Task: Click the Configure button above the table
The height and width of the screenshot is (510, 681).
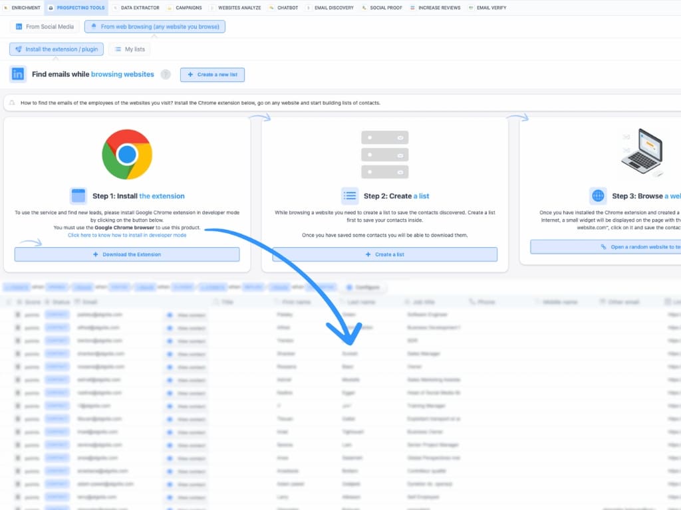Action: pyautogui.click(x=362, y=287)
